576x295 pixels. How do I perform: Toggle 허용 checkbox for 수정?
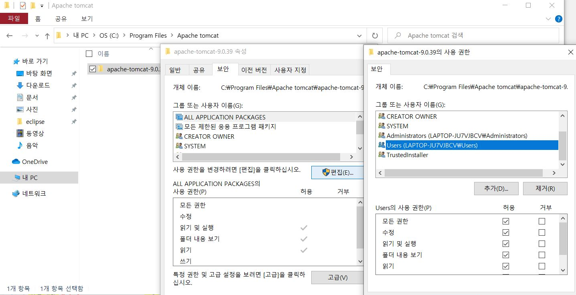coord(505,232)
